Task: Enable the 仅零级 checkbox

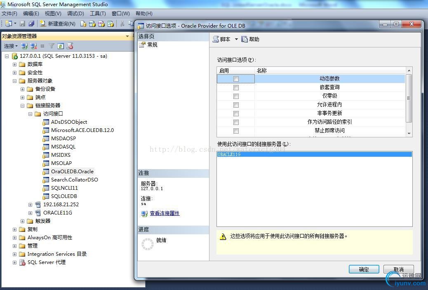Action: pyautogui.click(x=236, y=97)
